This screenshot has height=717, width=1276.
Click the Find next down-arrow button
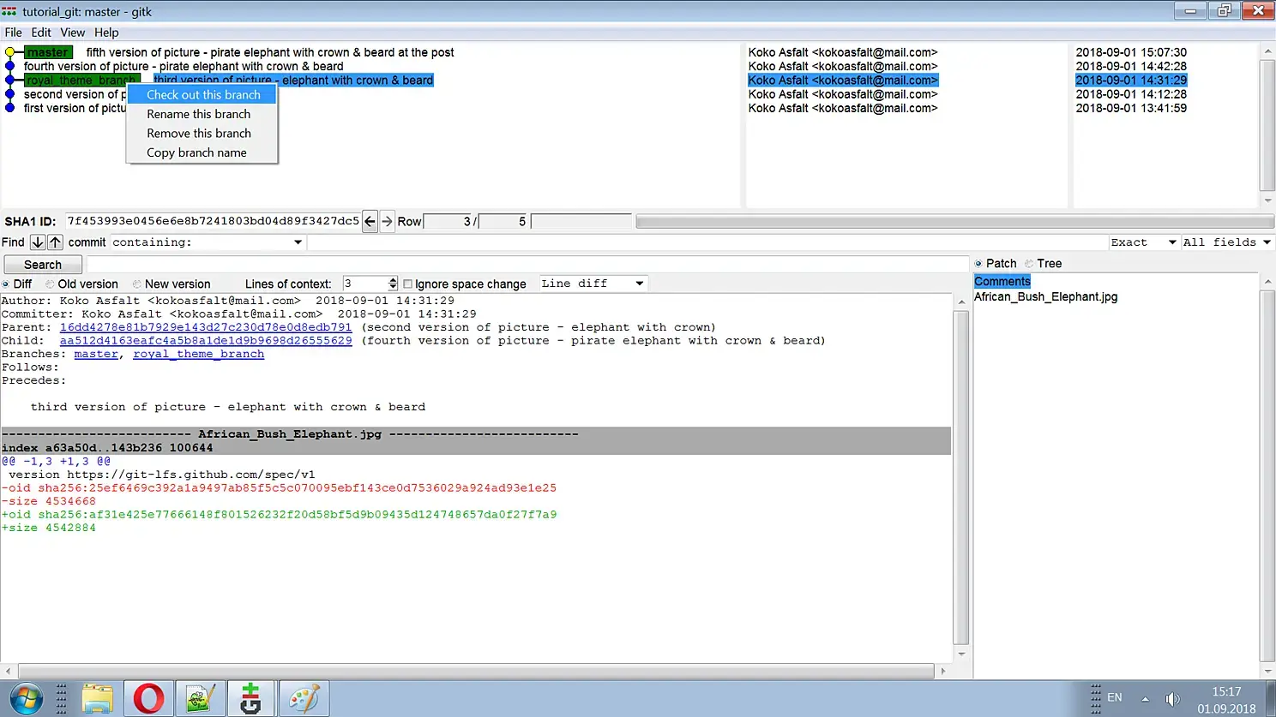click(x=38, y=242)
